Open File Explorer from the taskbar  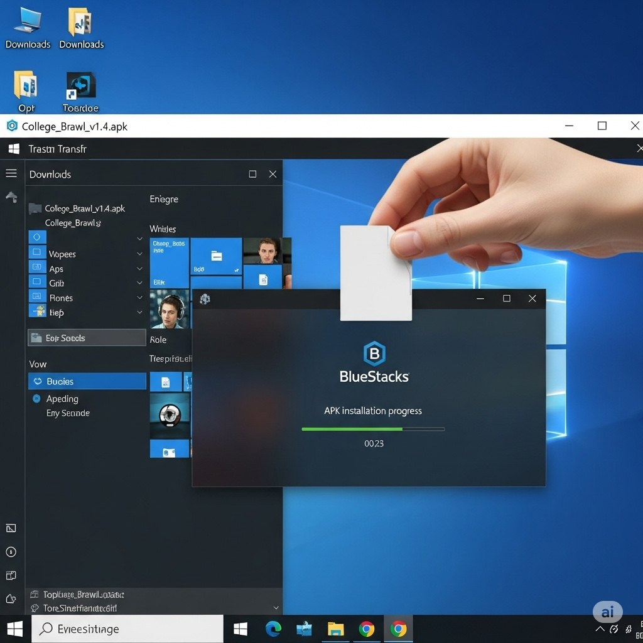(335, 629)
